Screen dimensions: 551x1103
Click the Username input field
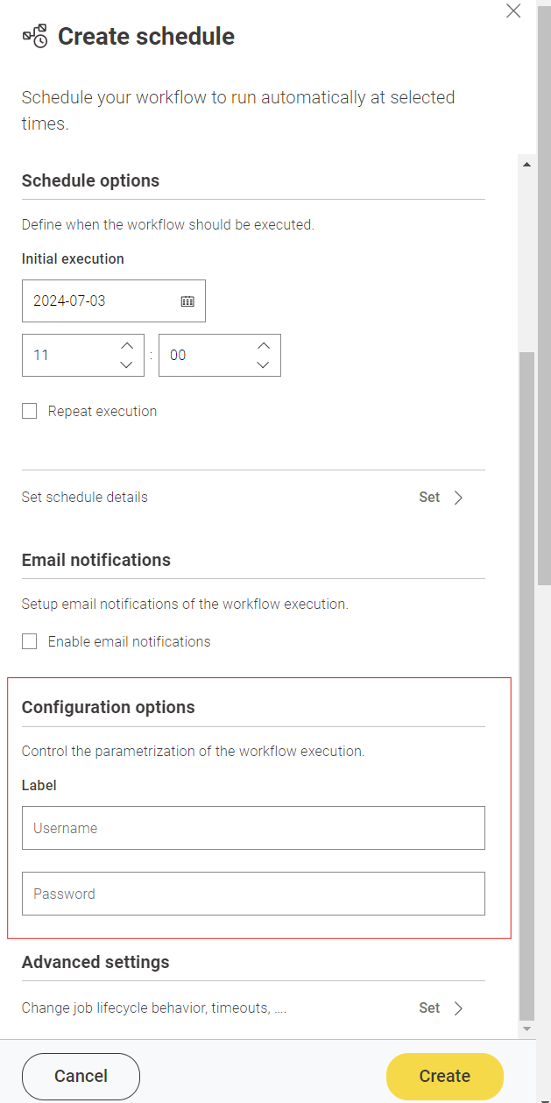click(253, 828)
